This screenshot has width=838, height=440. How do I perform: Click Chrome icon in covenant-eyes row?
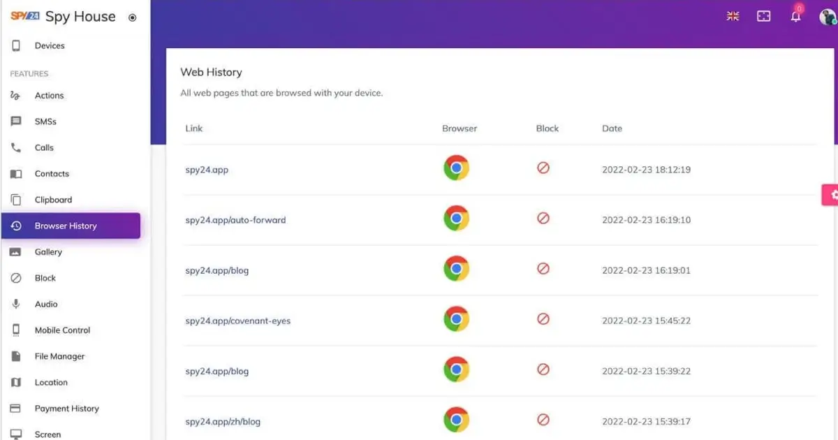[x=456, y=319]
